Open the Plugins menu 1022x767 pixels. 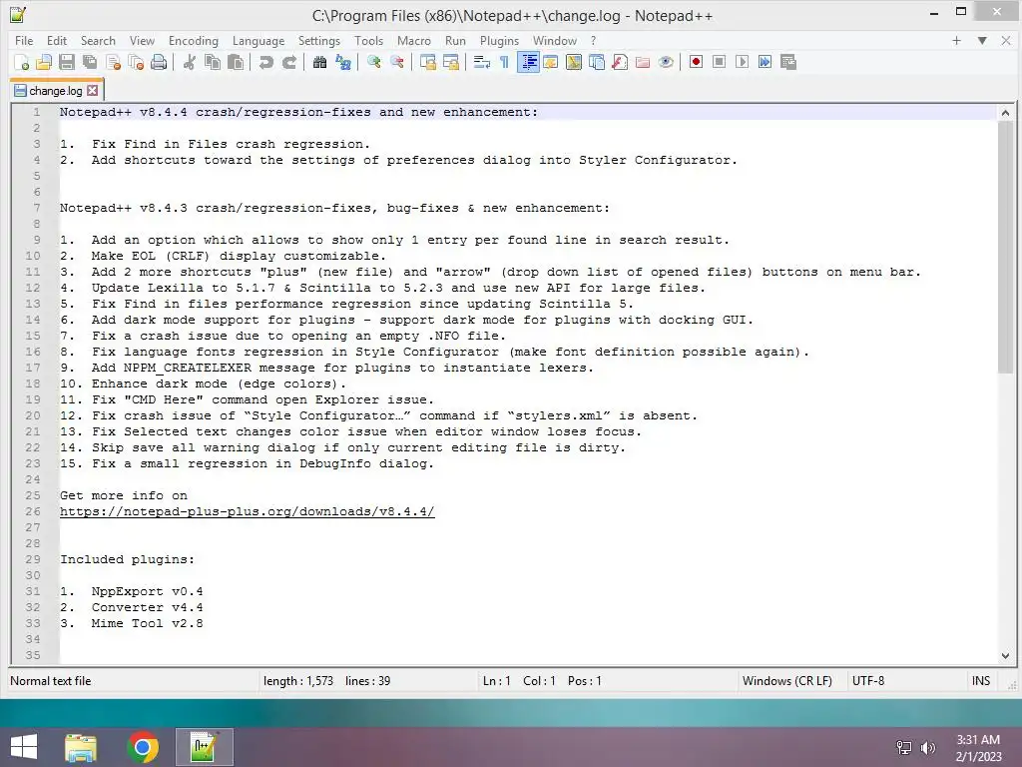tap(499, 40)
